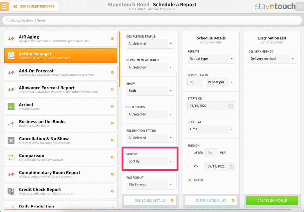Viewport: 304px width, 212px height.
Task: Open the Department Assigned dropdown
Action: 150,67
